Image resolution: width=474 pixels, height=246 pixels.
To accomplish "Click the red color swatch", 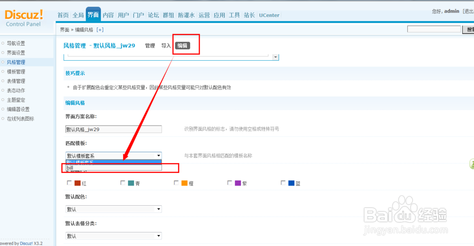I will tap(77, 183).
